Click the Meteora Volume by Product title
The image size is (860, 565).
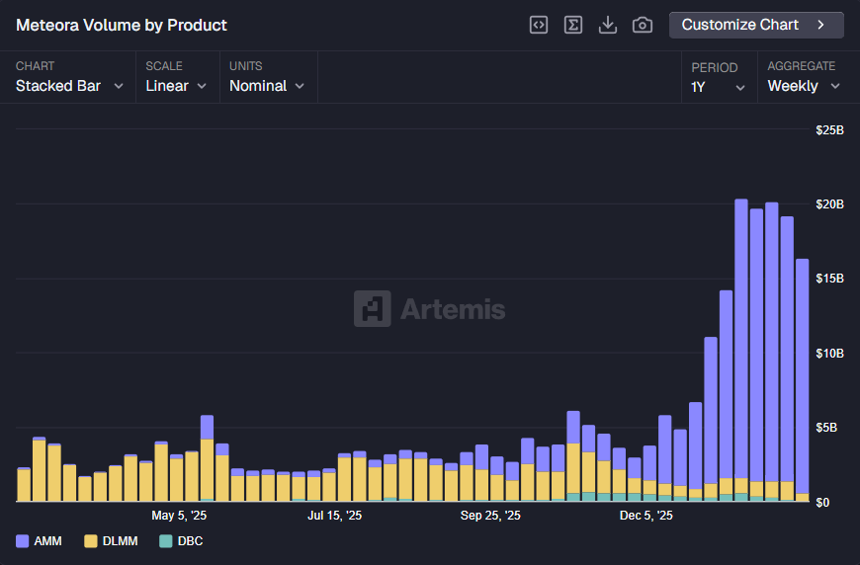122,26
